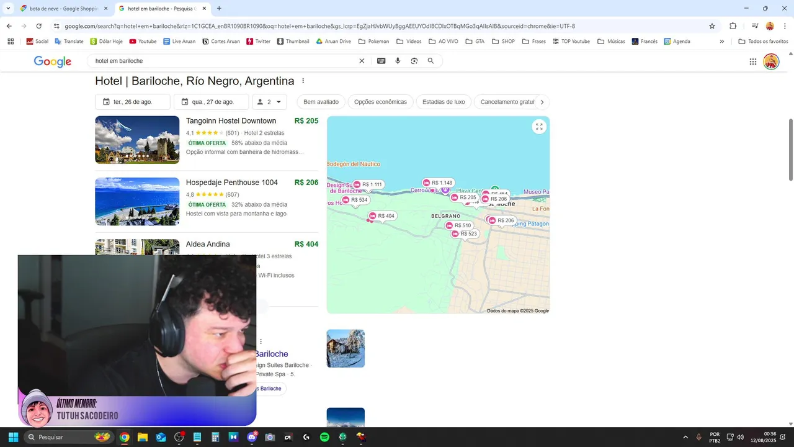Open the guests count dropdown
The width and height of the screenshot is (794, 447).
tap(270, 102)
